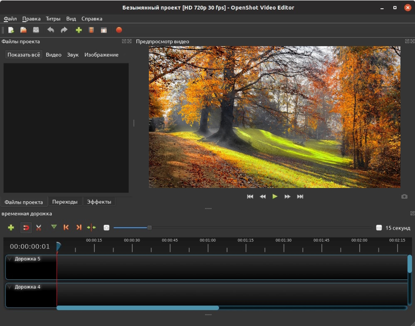Click the red Export Video button

(x=119, y=30)
